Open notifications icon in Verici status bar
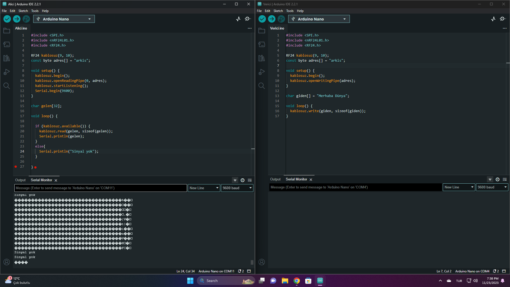The image size is (510, 287). tap(496, 271)
